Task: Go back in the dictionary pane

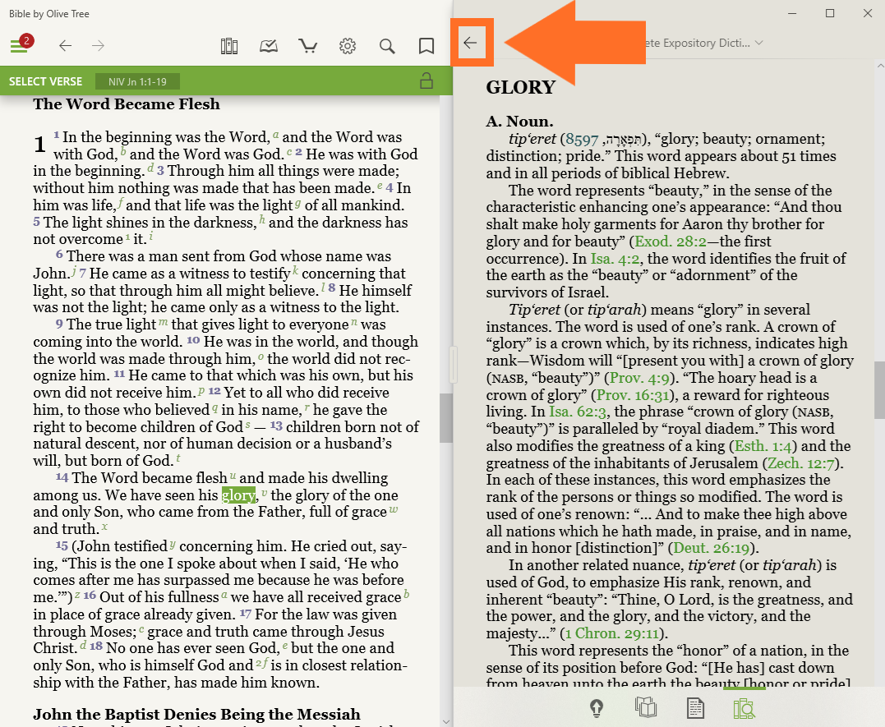Action: (x=470, y=44)
